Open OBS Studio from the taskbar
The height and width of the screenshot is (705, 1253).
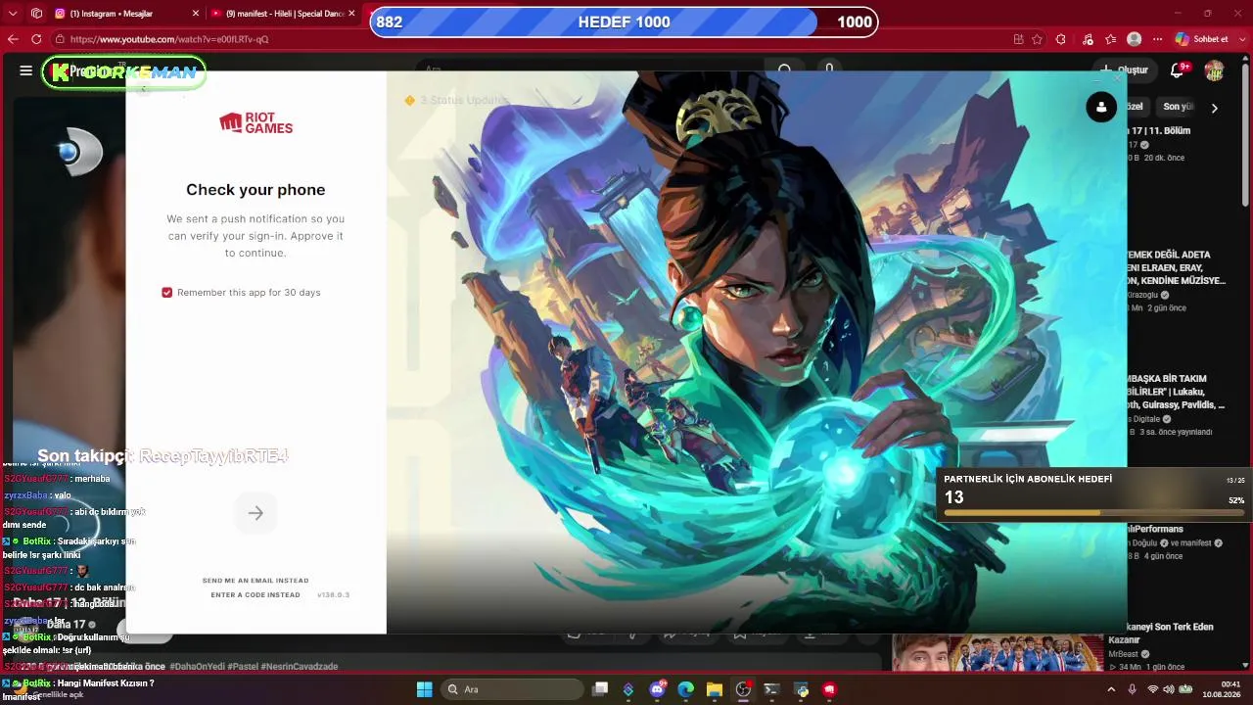click(743, 689)
